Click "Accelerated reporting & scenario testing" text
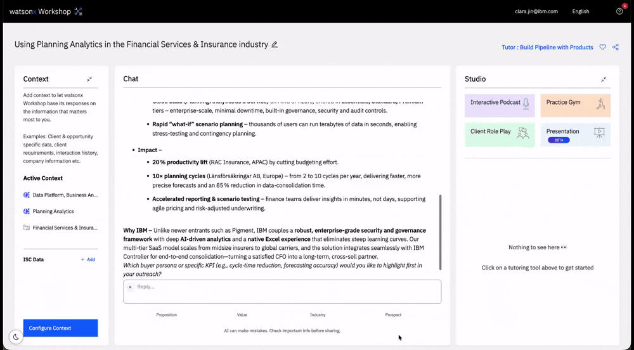The height and width of the screenshot is (350, 634). 206,199
